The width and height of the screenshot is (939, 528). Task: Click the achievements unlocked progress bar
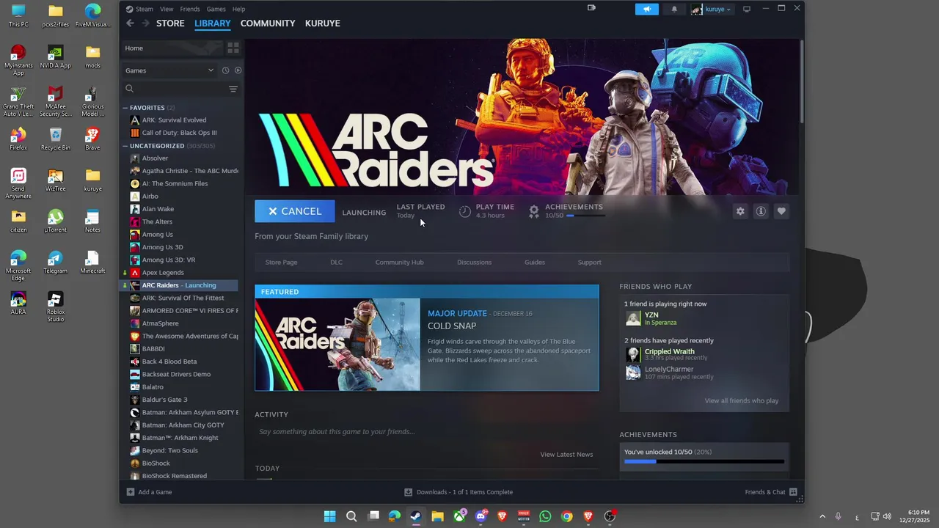[x=704, y=462]
